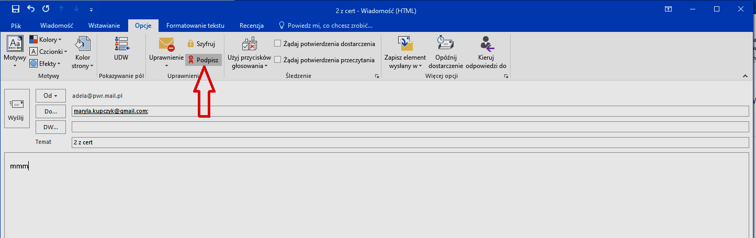756x238 pixels.
Task: Open the Formatowanie tekstu tab
Action: pyautogui.click(x=195, y=26)
